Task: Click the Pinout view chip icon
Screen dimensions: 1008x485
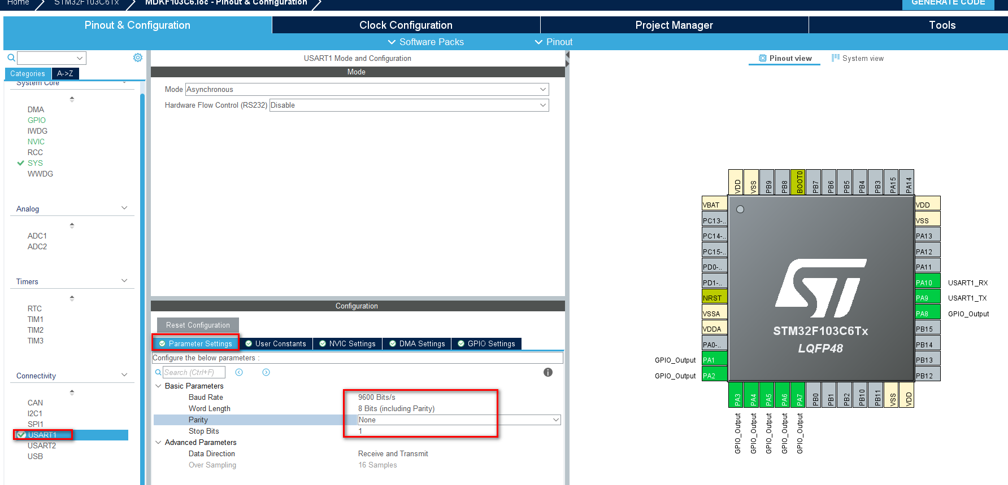Action: 763,58
